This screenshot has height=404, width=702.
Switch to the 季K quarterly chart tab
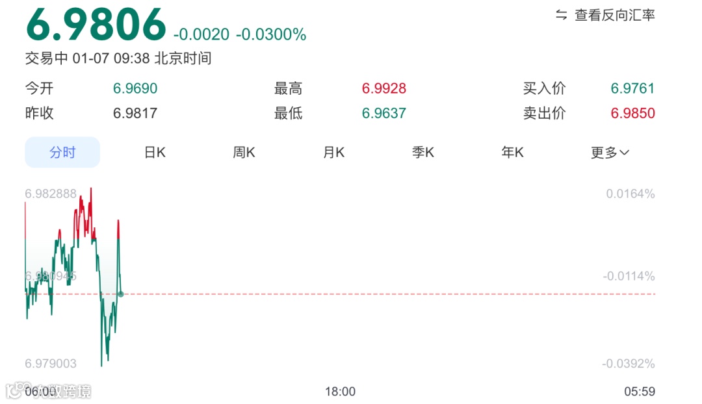(x=422, y=152)
